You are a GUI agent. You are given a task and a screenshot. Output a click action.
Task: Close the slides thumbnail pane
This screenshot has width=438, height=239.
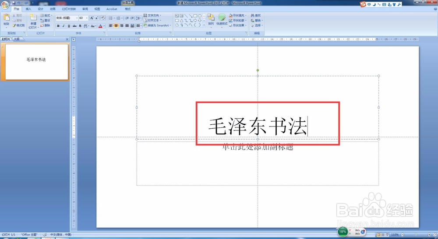[67, 39]
